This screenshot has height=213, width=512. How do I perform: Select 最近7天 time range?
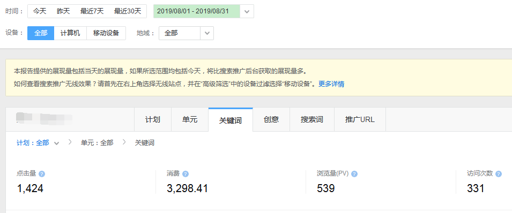pos(92,11)
